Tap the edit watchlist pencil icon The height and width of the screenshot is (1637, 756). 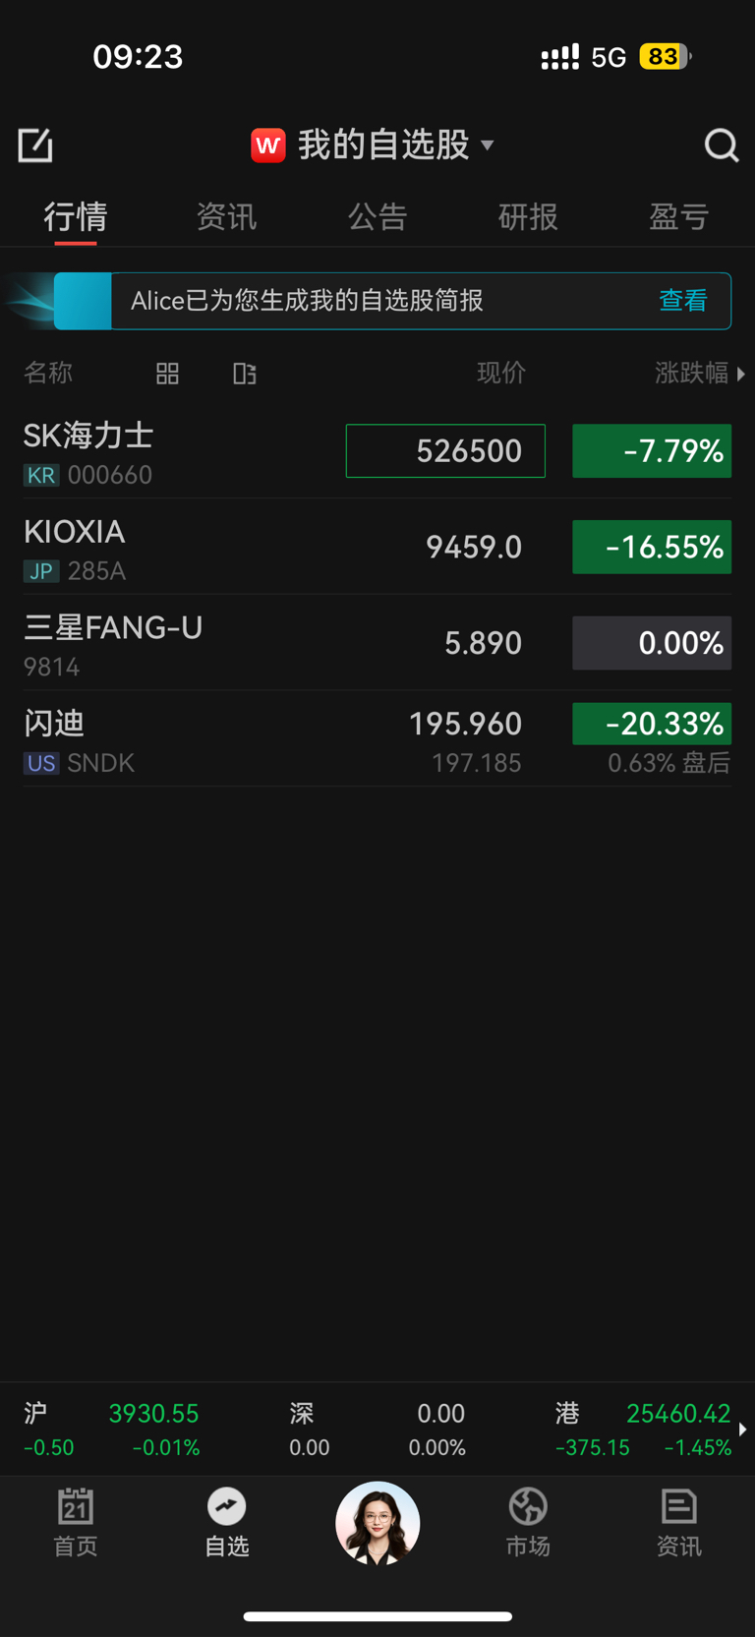coord(35,146)
